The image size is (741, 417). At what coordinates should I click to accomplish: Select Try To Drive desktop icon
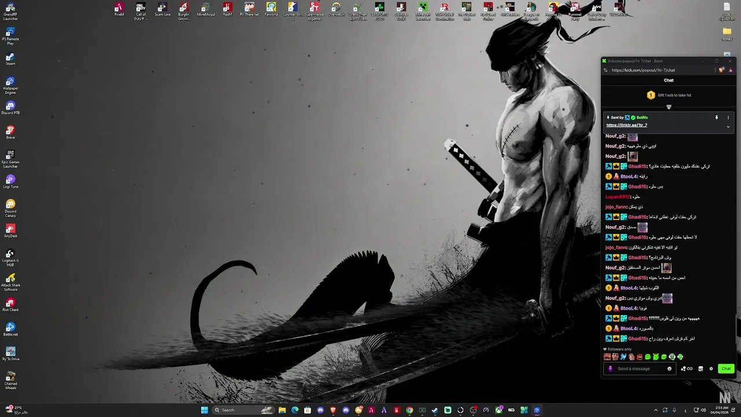click(x=10, y=354)
